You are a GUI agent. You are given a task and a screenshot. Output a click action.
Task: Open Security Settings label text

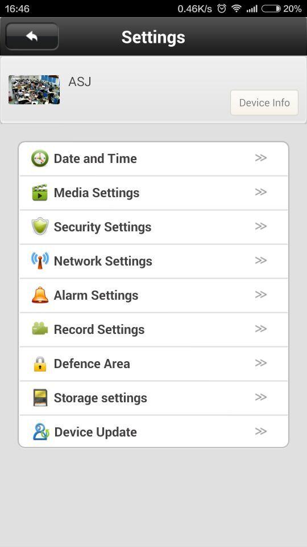pyautogui.click(x=103, y=227)
